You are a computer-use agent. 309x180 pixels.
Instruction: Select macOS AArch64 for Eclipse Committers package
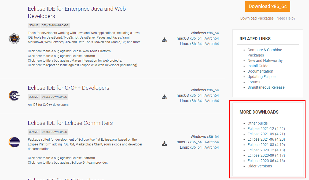(x=212, y=142)
